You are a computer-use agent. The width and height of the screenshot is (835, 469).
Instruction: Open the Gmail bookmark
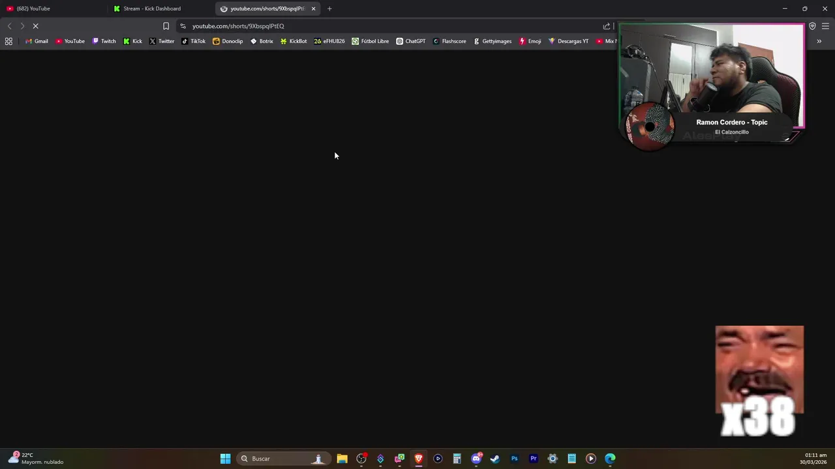coord(37,41)
